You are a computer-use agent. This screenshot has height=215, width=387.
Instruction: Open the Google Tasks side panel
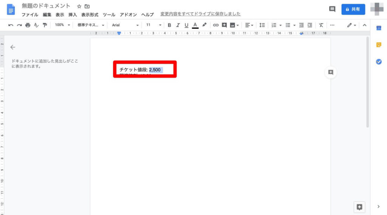pyautogui.click(x=379, y=62)
